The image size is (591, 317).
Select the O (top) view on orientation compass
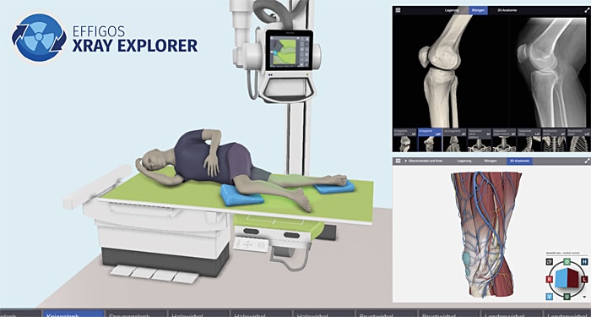point(567,261)
